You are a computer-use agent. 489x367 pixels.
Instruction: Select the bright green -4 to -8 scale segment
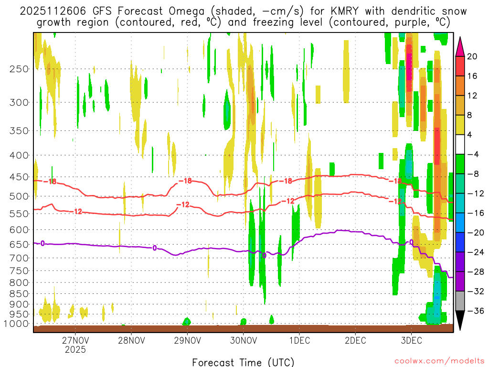coord(460,164)
